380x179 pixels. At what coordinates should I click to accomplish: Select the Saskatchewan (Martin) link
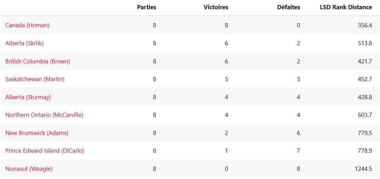pos(35,79)
